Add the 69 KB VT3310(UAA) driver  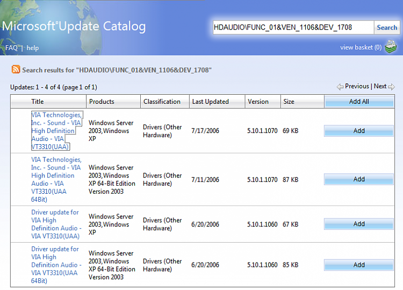click(359, 131)
